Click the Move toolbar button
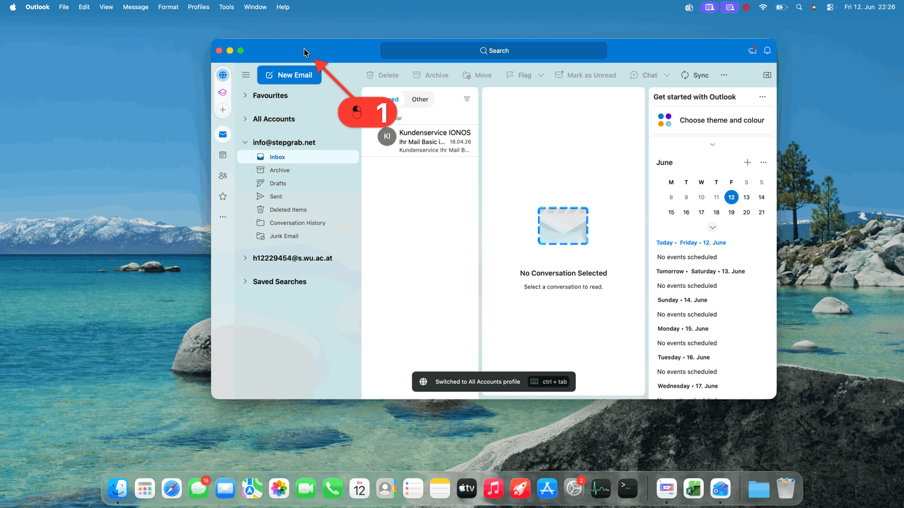The height and width of the screenshot is (508, 904). pyautogui.click(x=477, y=75)
